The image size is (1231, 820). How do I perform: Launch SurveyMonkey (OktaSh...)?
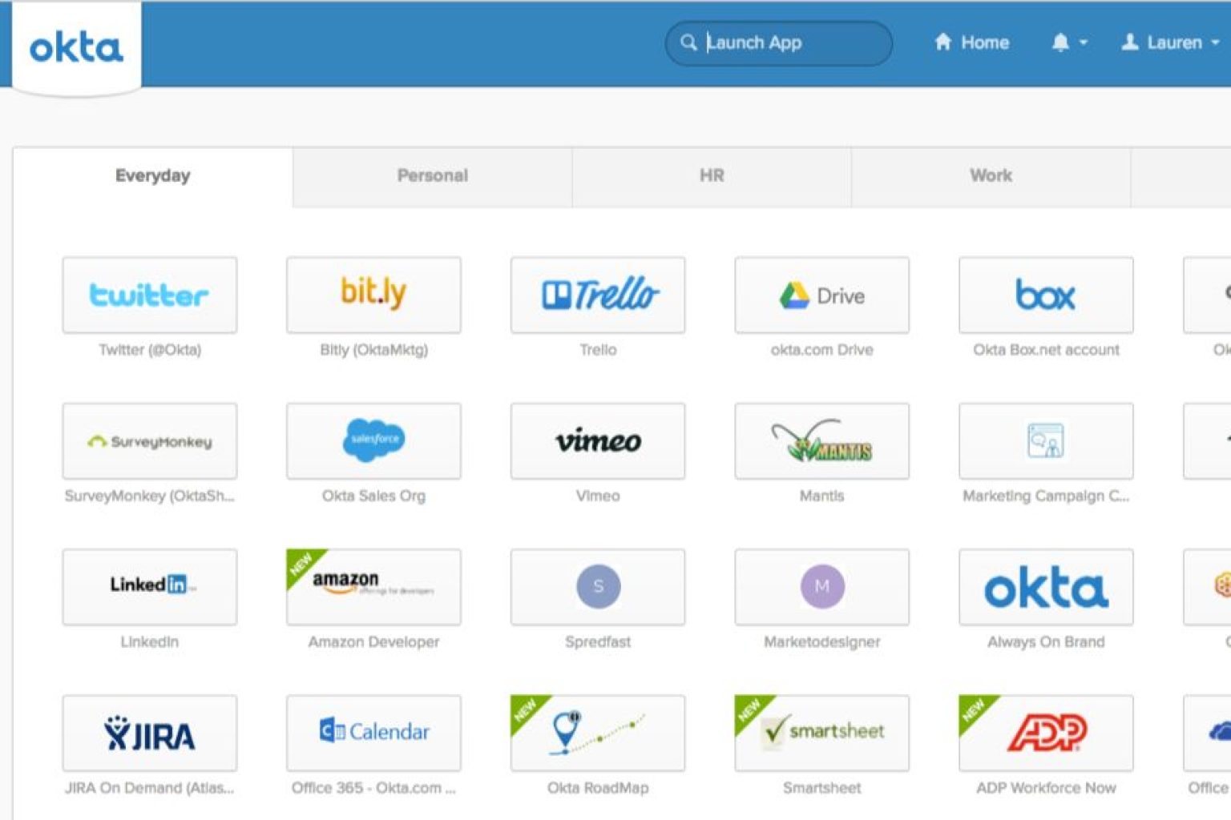pyautogui.click(x=149, y=441)
